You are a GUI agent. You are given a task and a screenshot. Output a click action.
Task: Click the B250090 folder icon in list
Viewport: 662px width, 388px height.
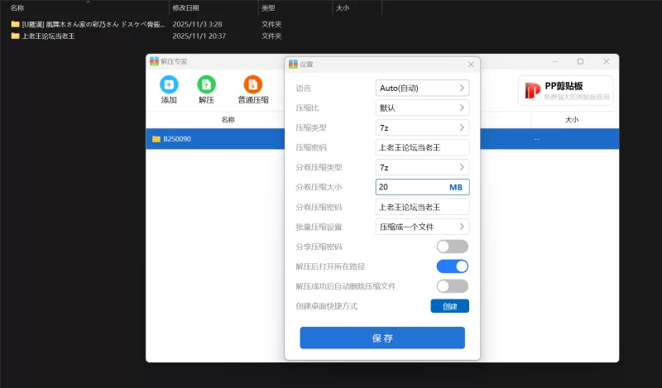[156, 139]
